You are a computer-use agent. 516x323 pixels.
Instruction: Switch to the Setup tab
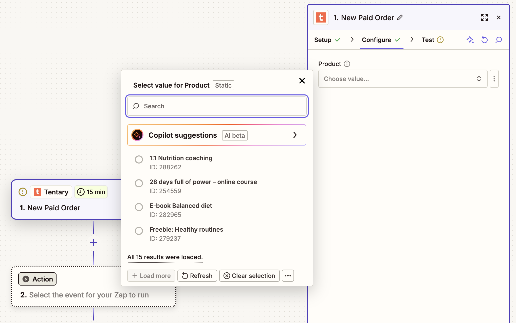pyautogui.click(x=327, y=40)
